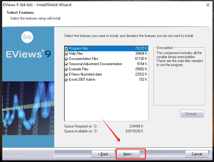214x162 pixels.
Task: Toggle the Documentation Files checkbox
Action: pyautogui.click(x=66, y=59)
